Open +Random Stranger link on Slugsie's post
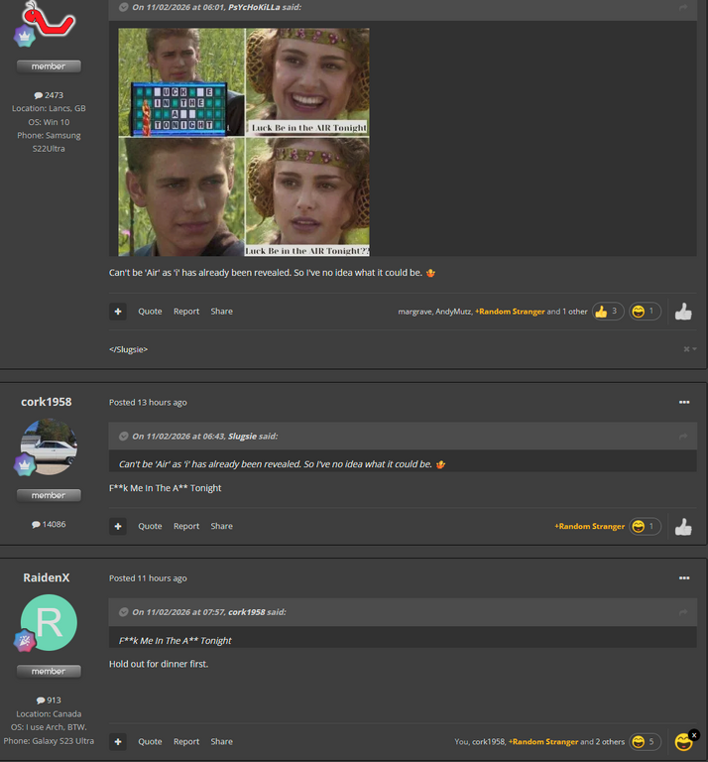708x762 pixels. coord(510,312)
